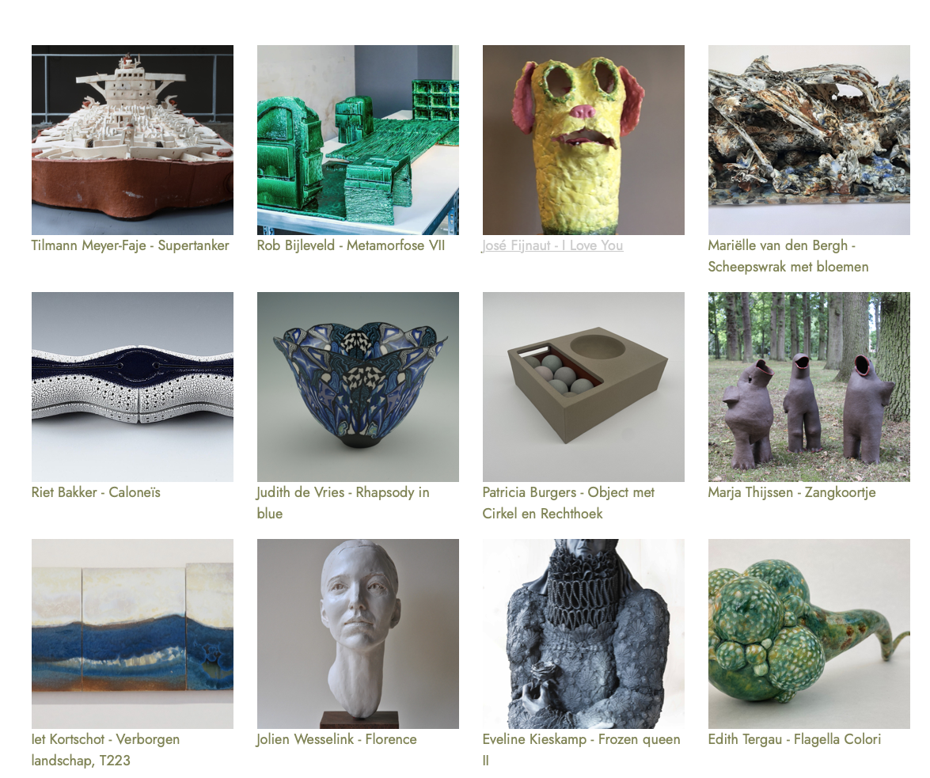
Task: Click the Rob Bijleveld - Metamorfose VII caption
Action: (x=351, y=245)
